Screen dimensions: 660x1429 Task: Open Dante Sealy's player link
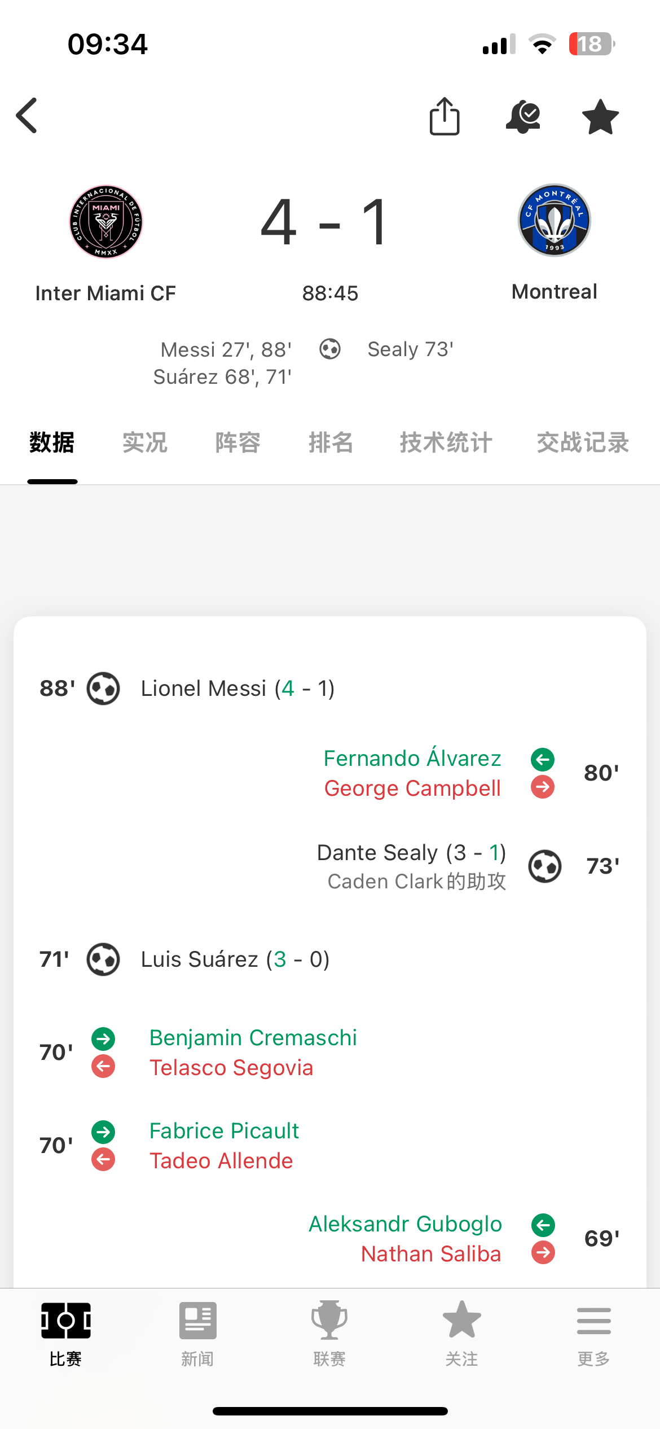(377, 852)
